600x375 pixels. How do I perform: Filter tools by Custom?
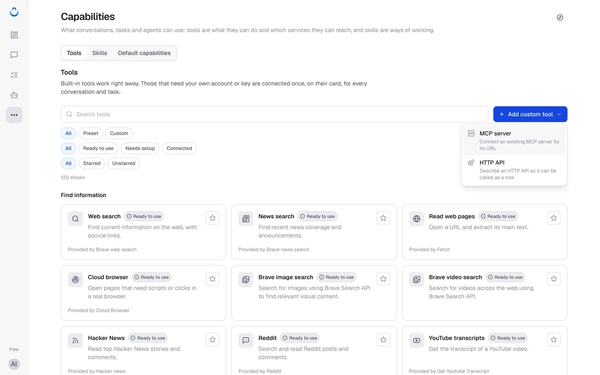(119, 133)
